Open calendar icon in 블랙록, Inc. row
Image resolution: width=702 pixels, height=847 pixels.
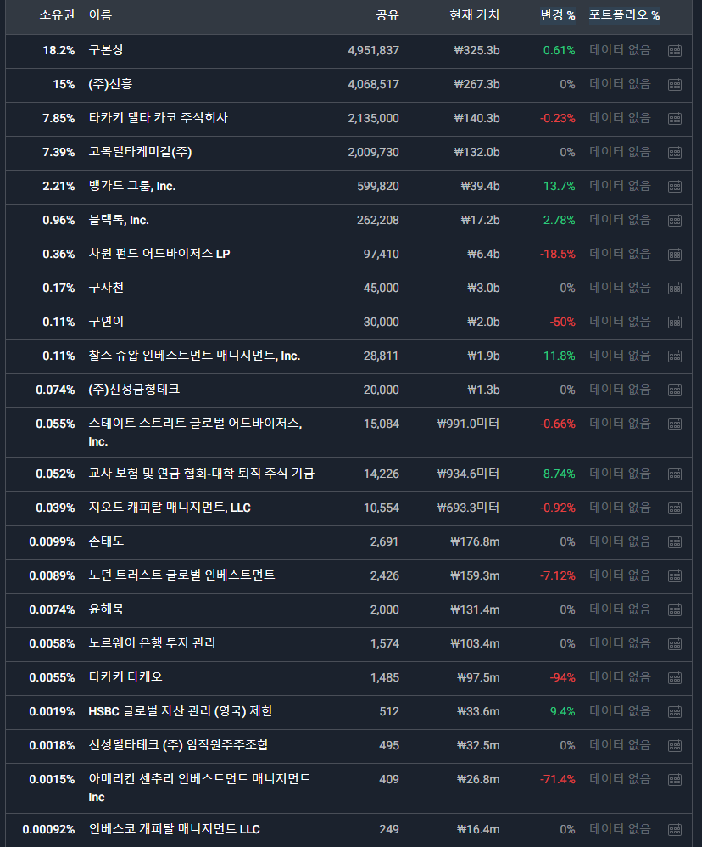pos(675,220)
